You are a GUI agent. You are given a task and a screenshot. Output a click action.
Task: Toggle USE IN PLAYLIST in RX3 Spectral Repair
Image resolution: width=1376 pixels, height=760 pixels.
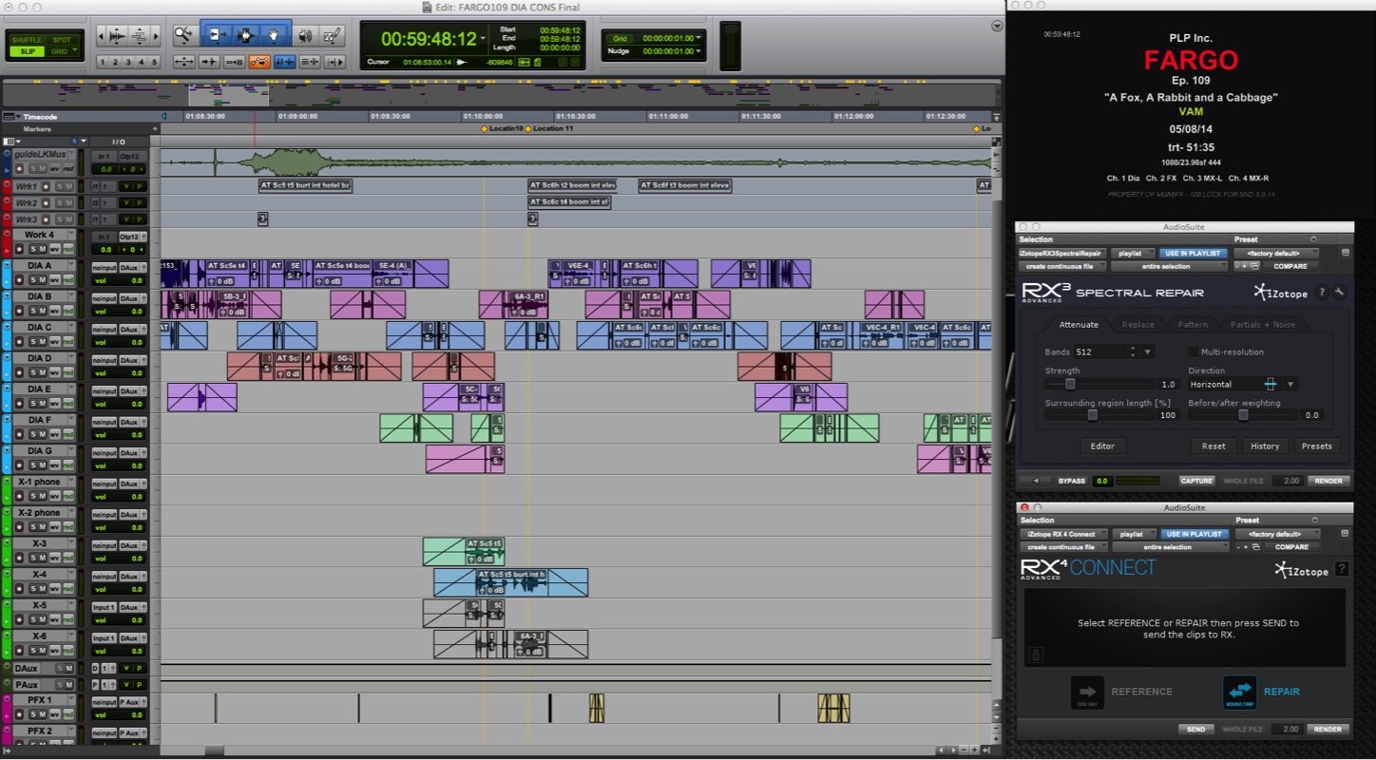click(x=1193, y=254)
